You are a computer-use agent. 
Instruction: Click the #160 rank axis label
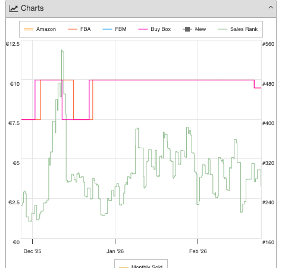tap(268, 242)
